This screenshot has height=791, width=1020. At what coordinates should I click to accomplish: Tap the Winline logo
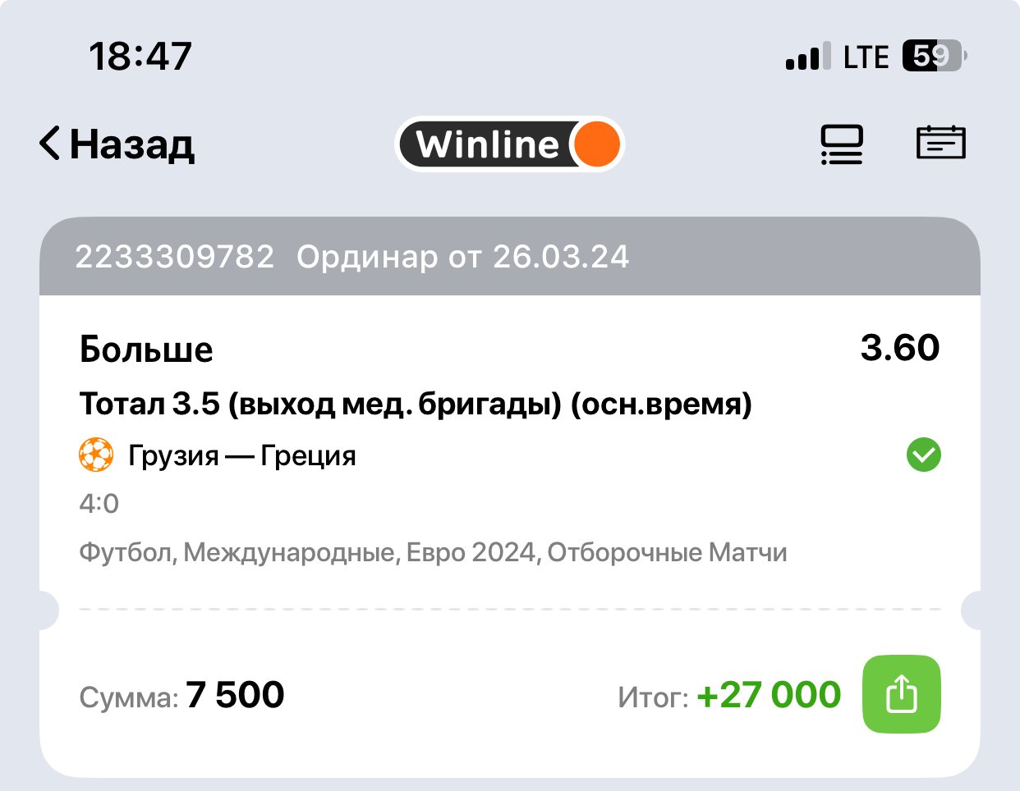point(509,144)
